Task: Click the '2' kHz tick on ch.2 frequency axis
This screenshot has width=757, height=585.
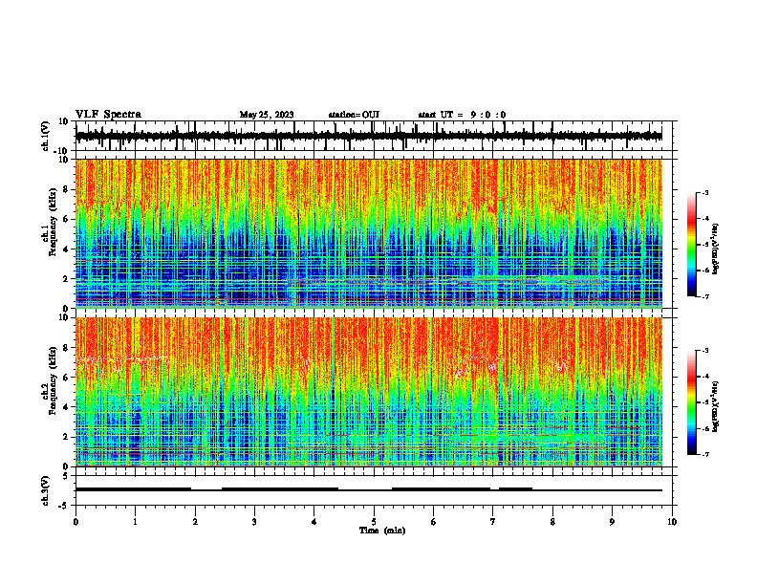Action: 66,437
